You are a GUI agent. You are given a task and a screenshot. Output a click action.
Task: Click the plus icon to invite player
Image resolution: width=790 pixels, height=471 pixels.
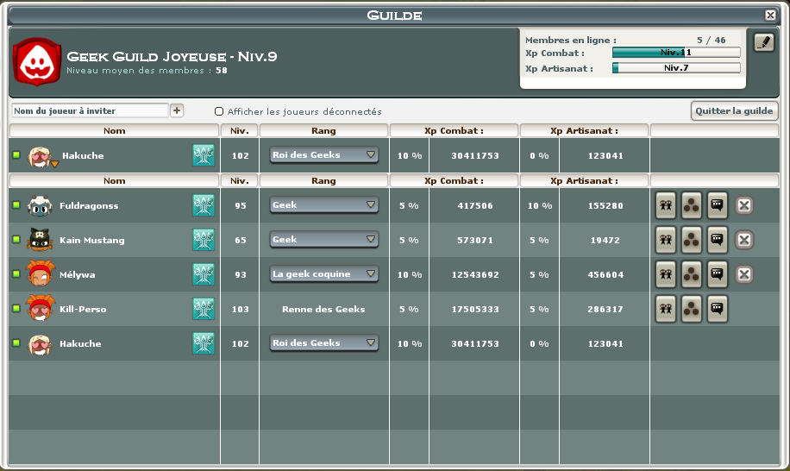(177, 110)
